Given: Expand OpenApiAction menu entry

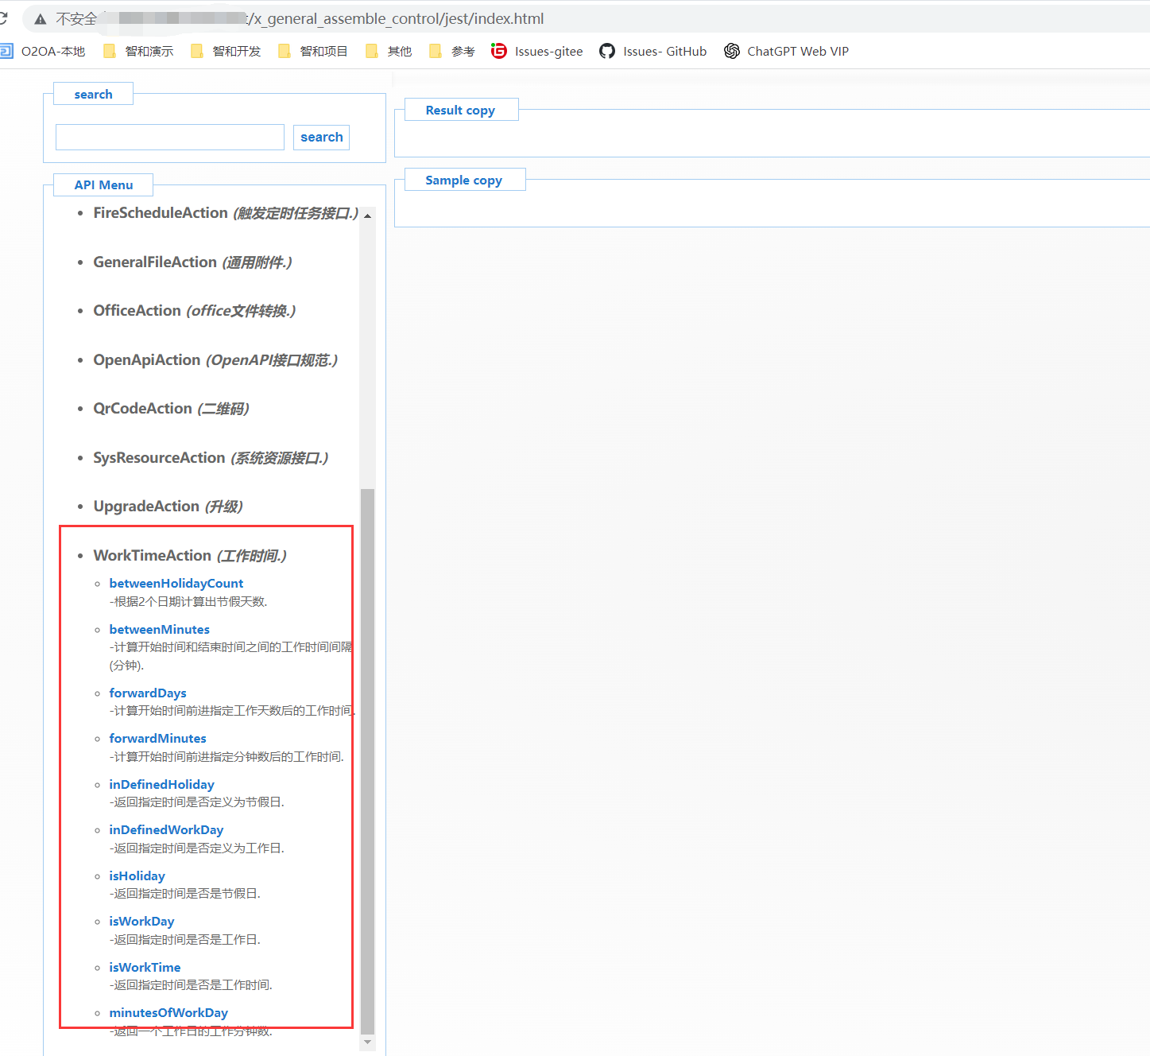Looking at the screenshot, I should pyautogui.click(x=215, y=360).
